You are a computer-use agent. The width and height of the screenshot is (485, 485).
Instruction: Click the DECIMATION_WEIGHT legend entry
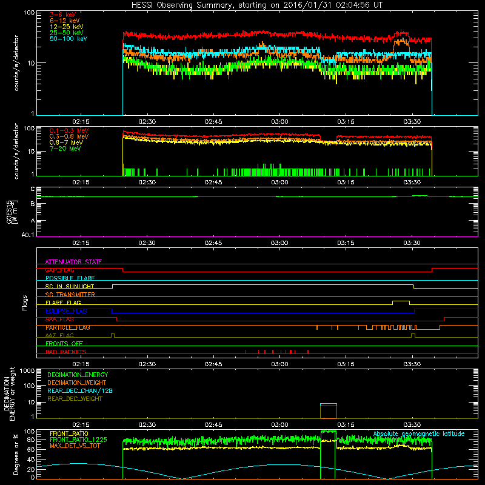[x=77, y=383]
